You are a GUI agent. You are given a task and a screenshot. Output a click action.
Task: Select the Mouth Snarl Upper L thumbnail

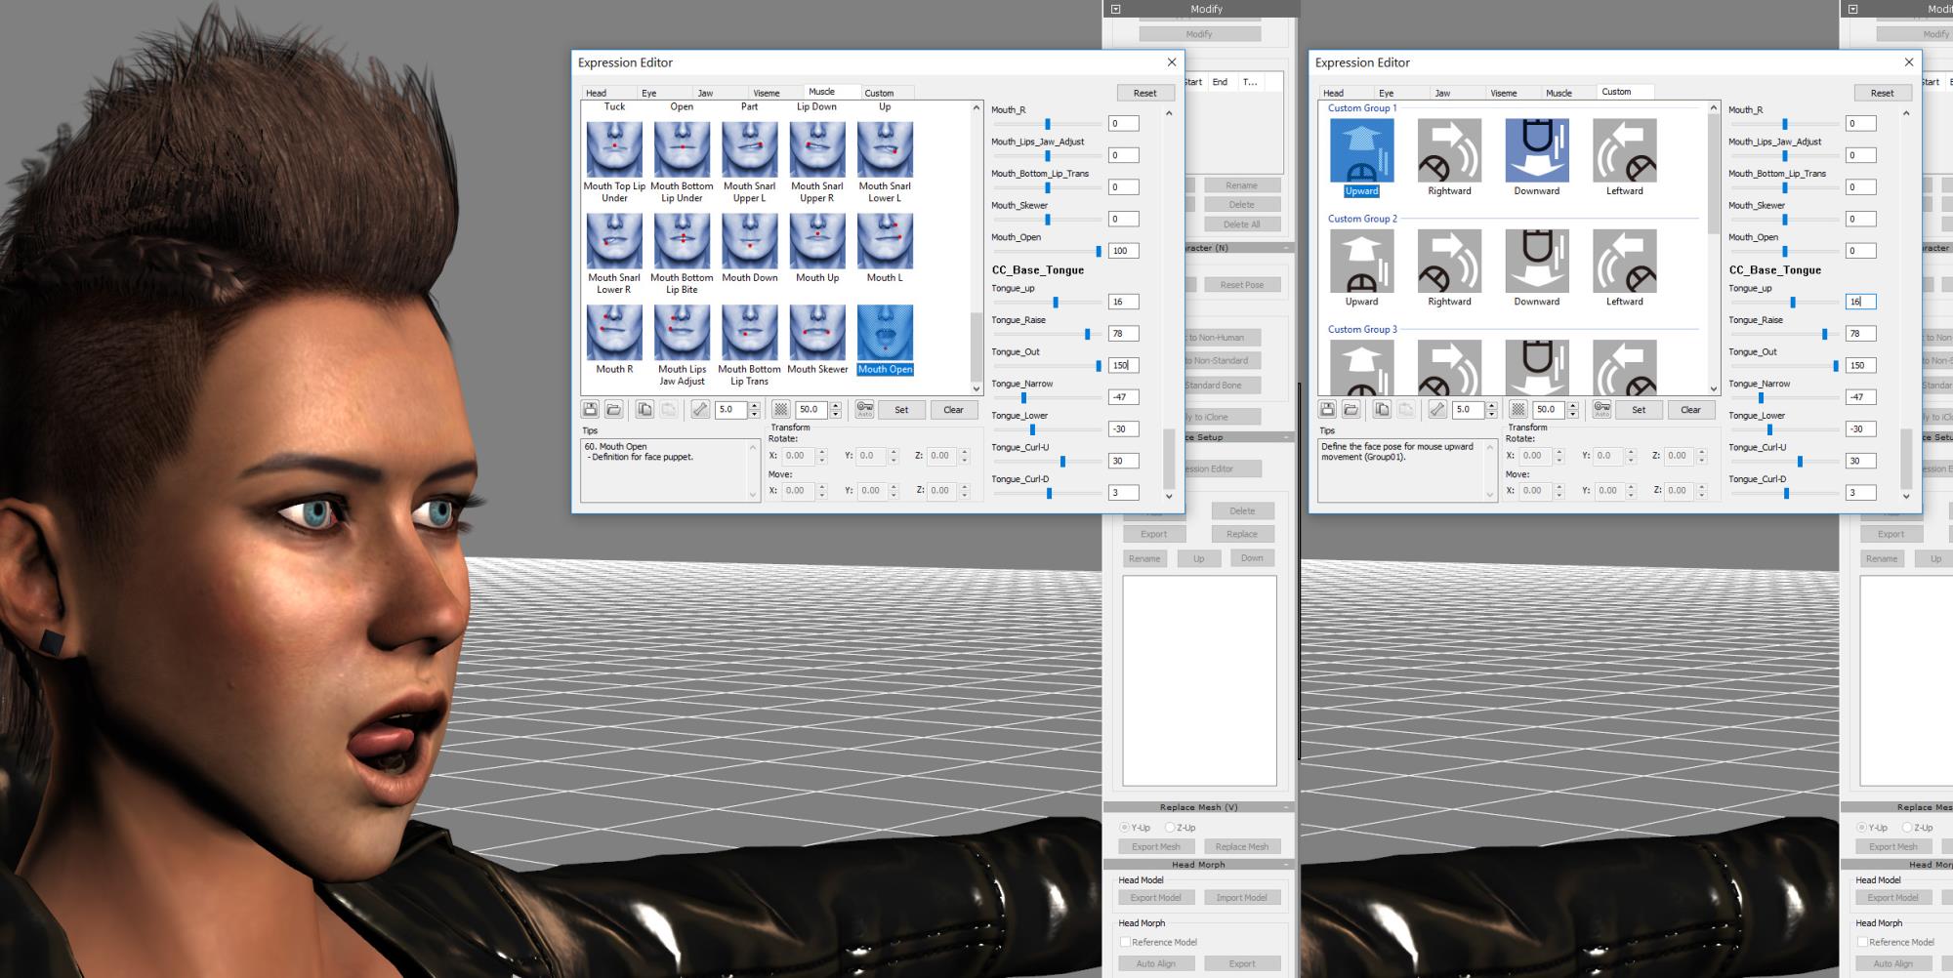coord(750,149)
